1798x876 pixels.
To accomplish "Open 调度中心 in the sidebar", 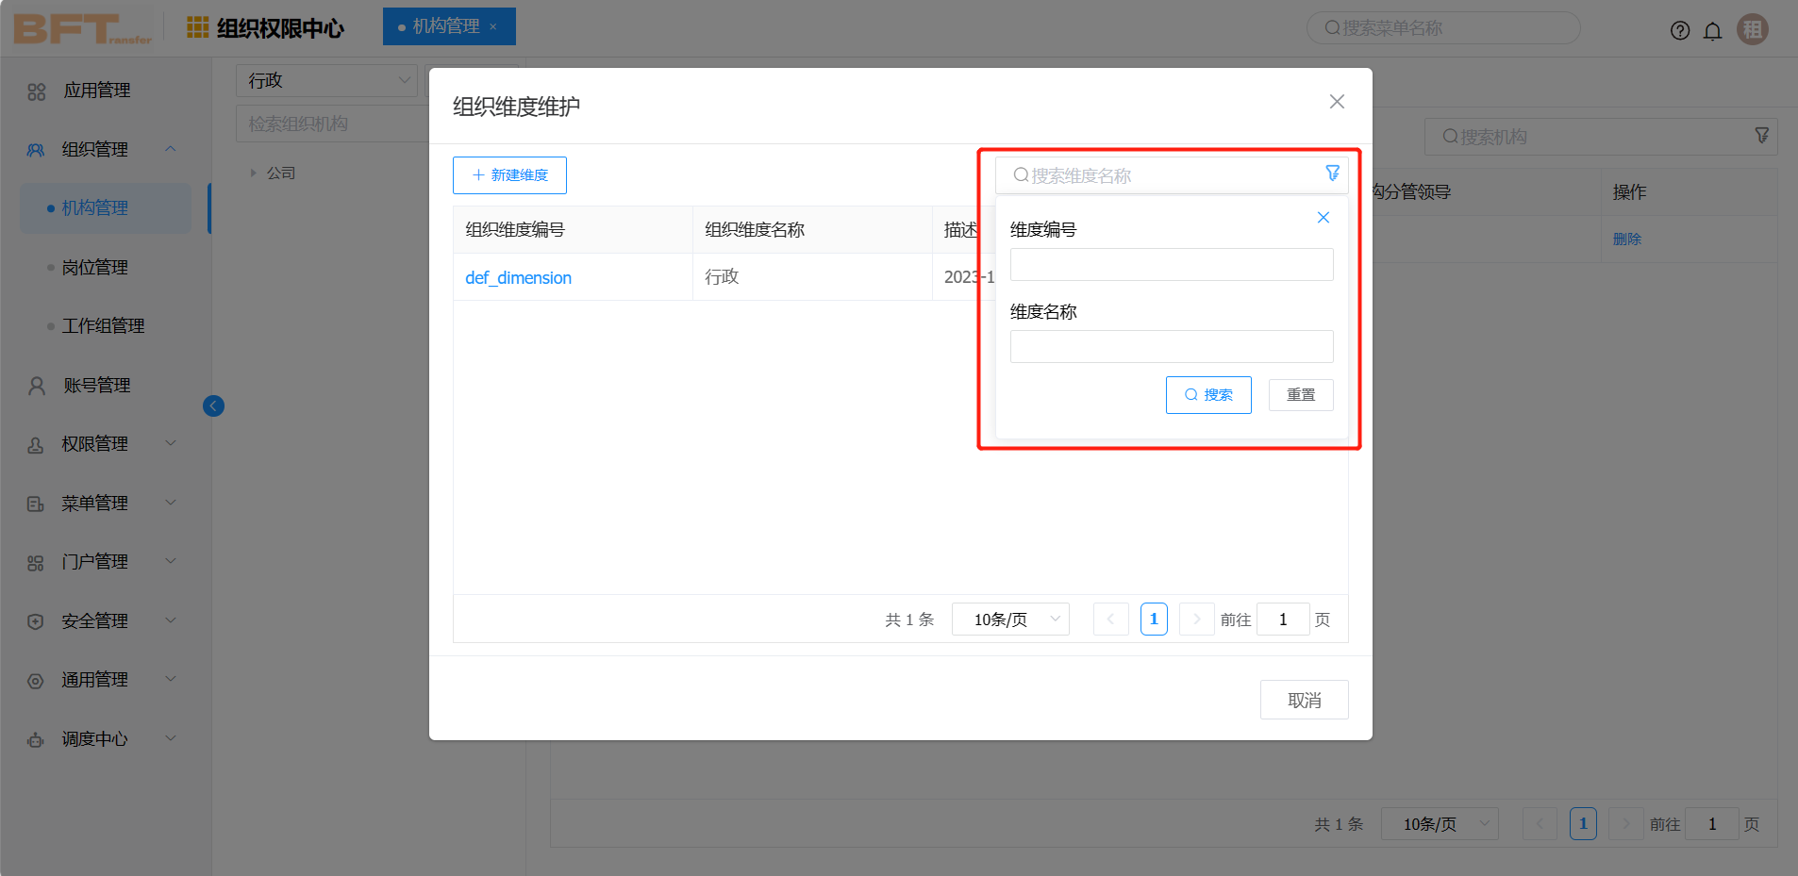I will click(x=93, y=738).
